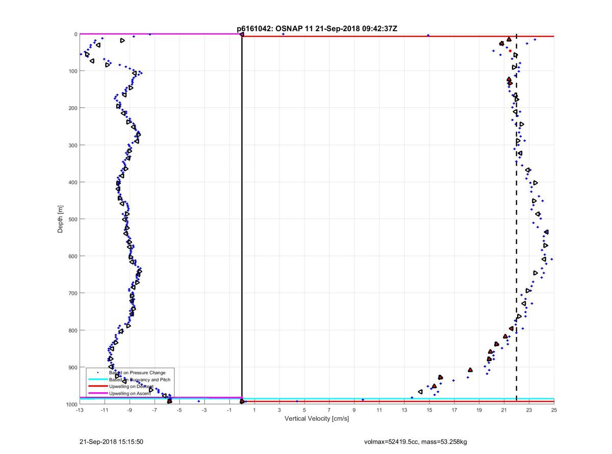Click the x-axis tick label '19'
Viewport: 612px width, 454px height.
tap(479, 410)
